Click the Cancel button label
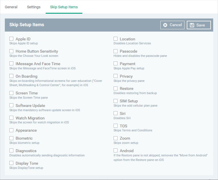The width and height of the screenshot is (218, 180). 176,25
